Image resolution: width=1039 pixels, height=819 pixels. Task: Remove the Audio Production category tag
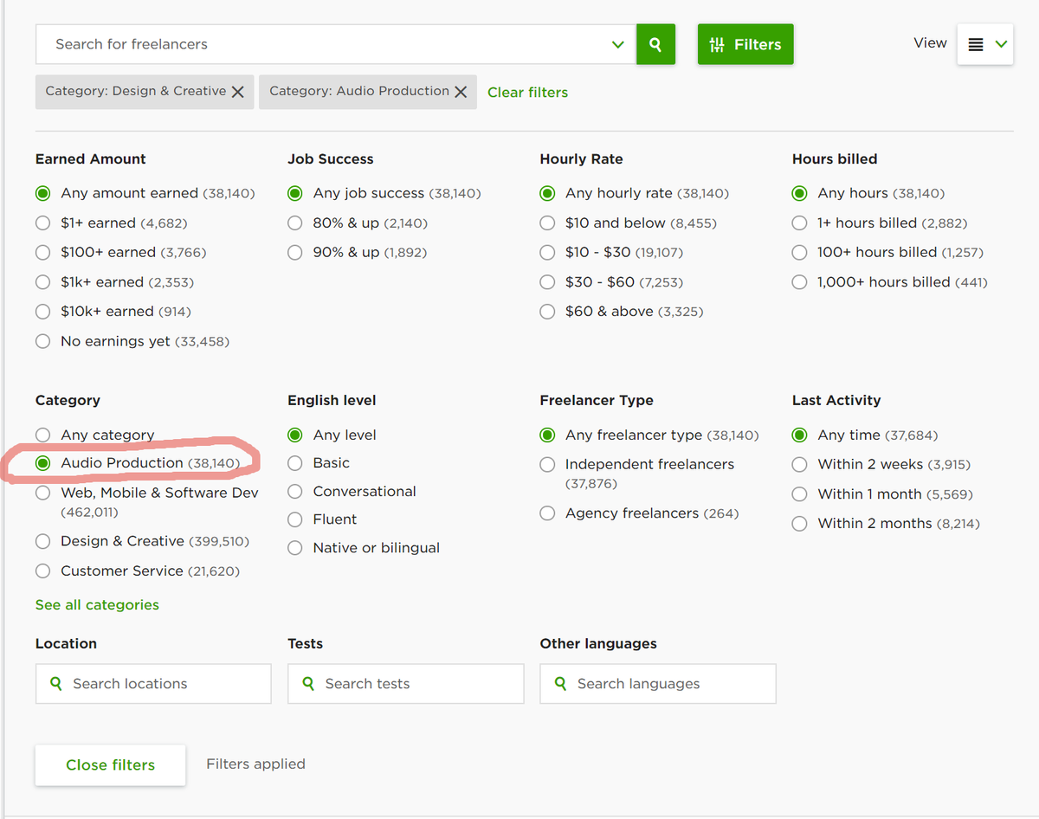pos(461,92)
